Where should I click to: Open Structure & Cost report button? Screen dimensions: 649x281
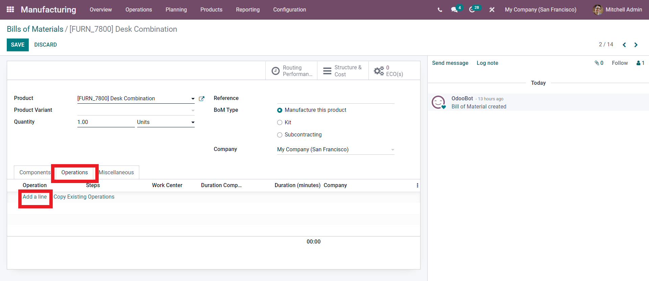[343, 71]
